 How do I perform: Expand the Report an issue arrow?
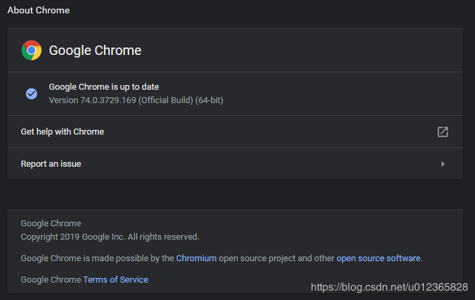coord(442,164)
